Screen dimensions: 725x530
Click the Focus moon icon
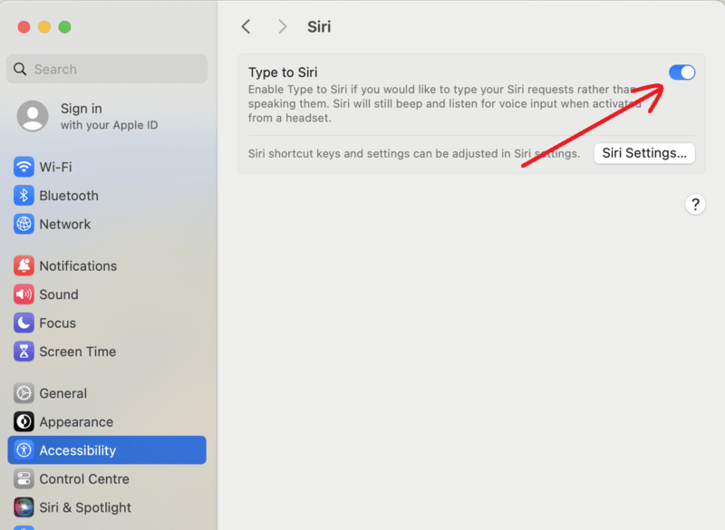click(x=24, y=323)
